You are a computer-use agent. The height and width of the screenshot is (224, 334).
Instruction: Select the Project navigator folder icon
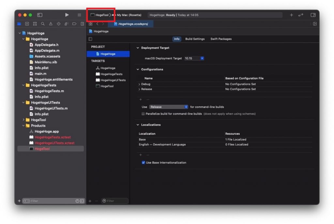point(19,24)
